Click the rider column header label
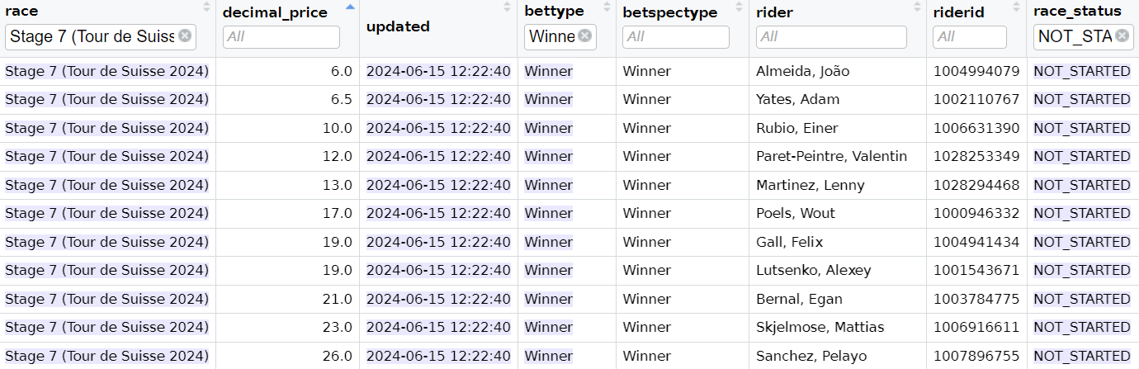 tap(773, 12)
